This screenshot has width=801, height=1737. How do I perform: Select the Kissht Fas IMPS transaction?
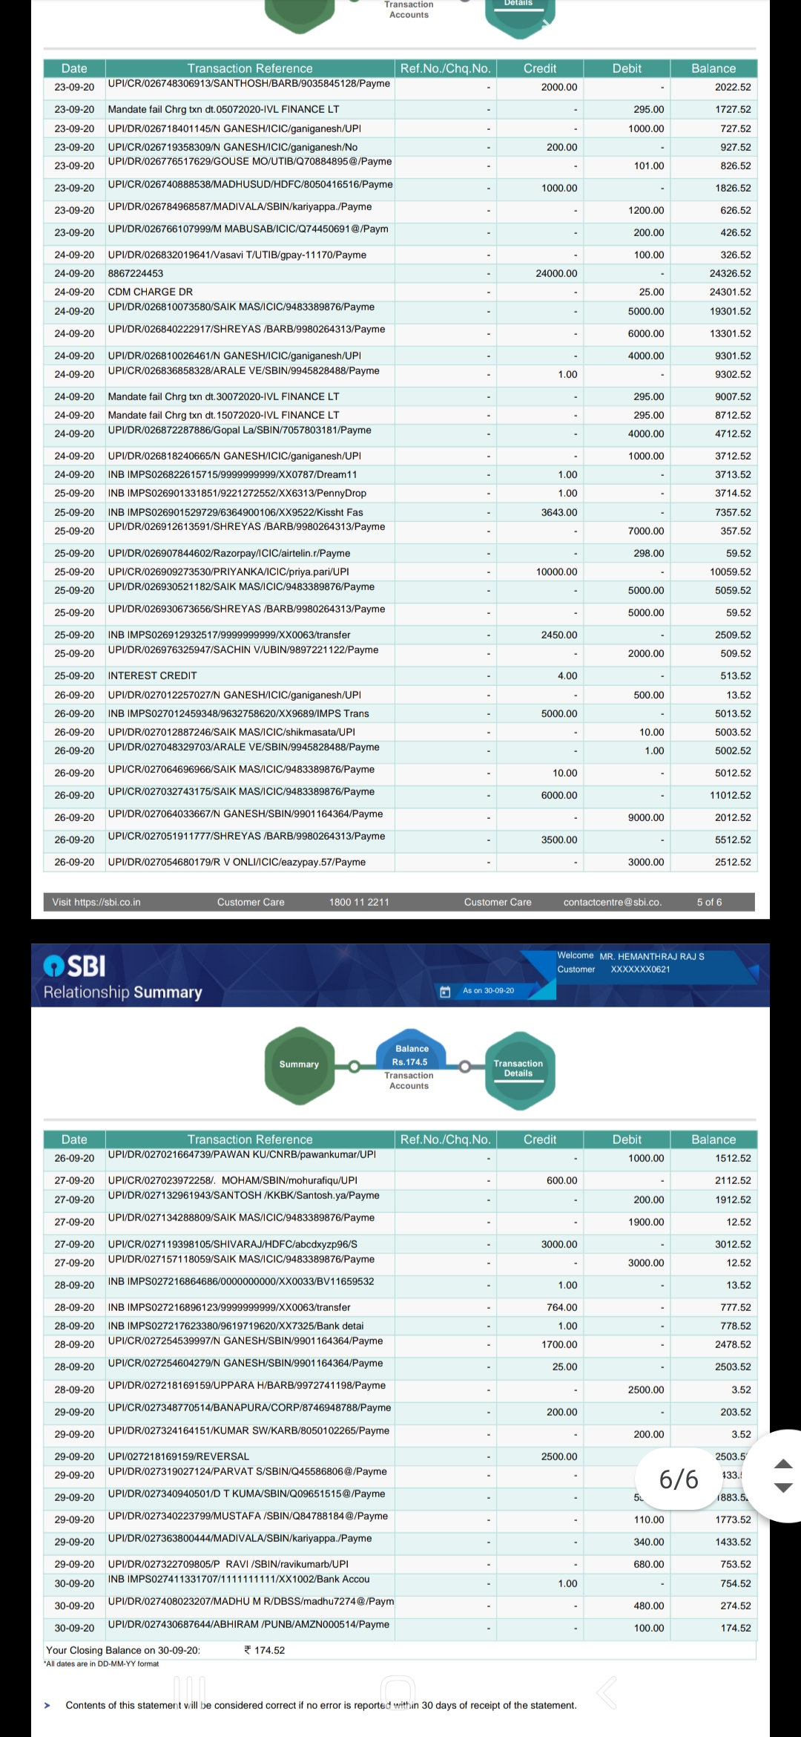pos(236,512)
